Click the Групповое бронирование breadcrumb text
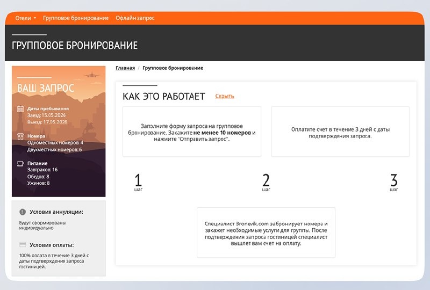430x290 pixels. [173, 68]
